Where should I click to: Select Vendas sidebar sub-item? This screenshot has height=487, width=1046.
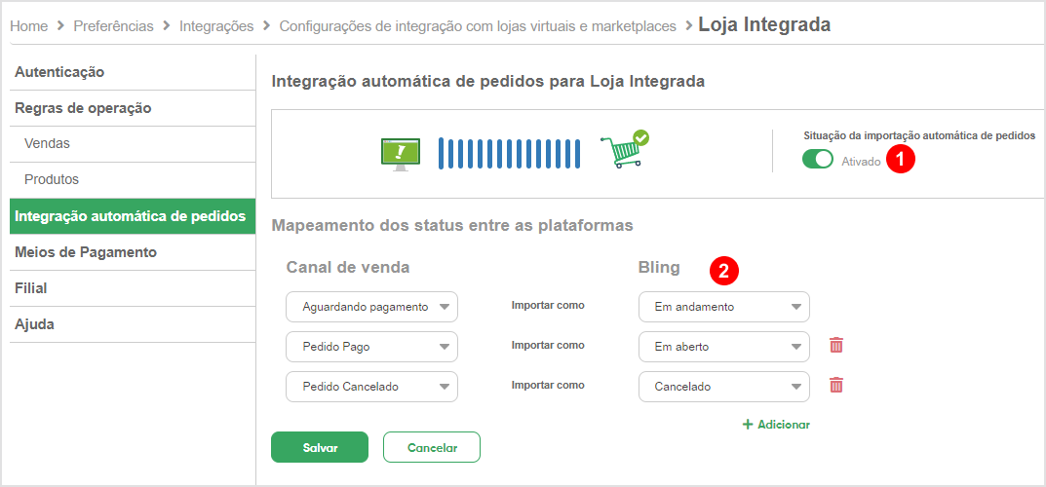tap(133, 144)
